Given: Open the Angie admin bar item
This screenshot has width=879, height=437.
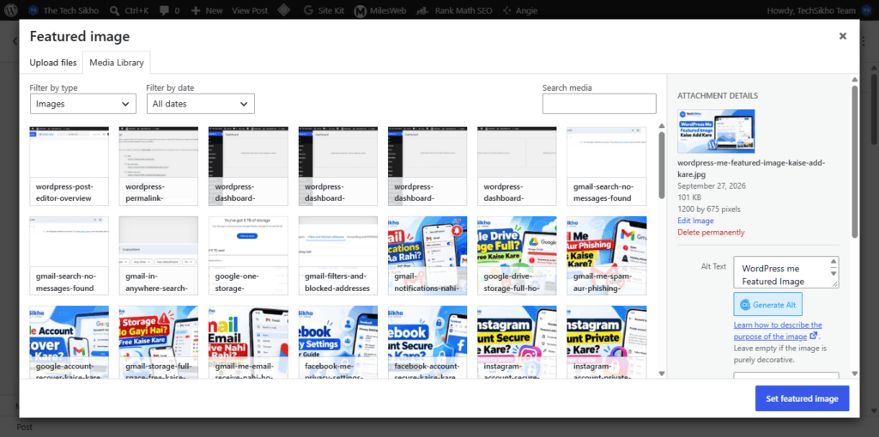Looking at the screenshot, I should pos(520,10).
